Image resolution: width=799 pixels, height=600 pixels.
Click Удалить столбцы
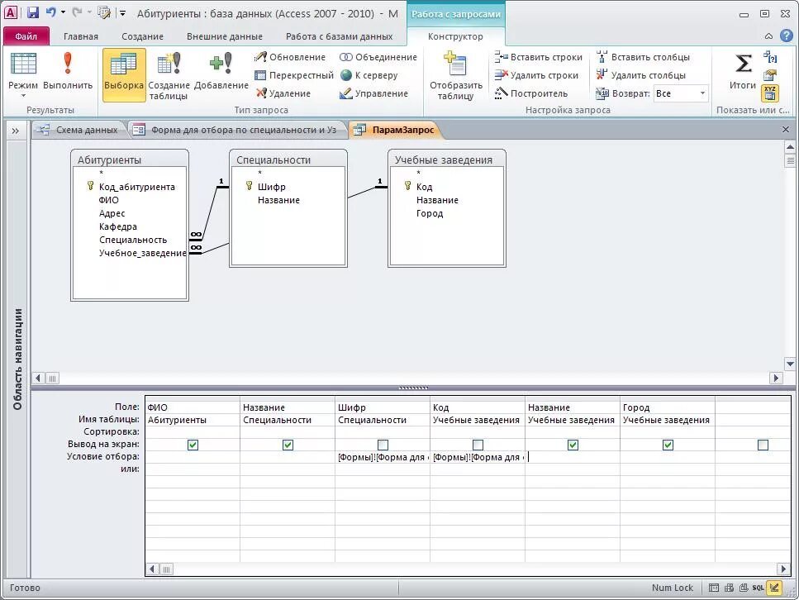(x=640, y=75)
